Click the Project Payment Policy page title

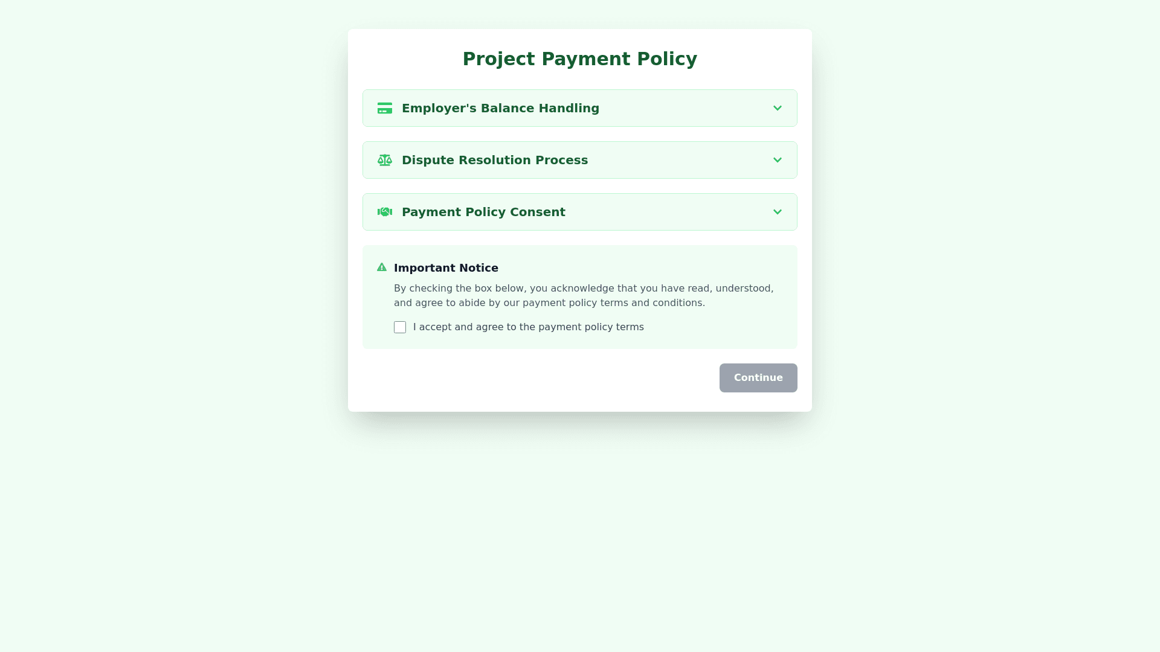[579, 59]
